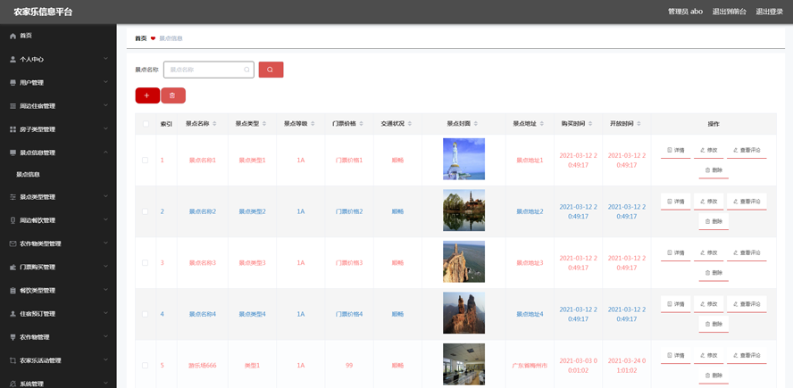Open the 住宿预订管理 menu label
This screenshot has width=793, height=388.
click(x=38, y=314)
